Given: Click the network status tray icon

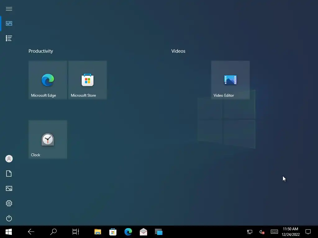Looking at the screenshot, I should click(250, 232).
